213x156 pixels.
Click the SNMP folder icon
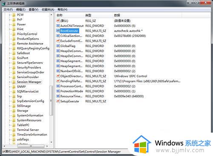[14, 87]
